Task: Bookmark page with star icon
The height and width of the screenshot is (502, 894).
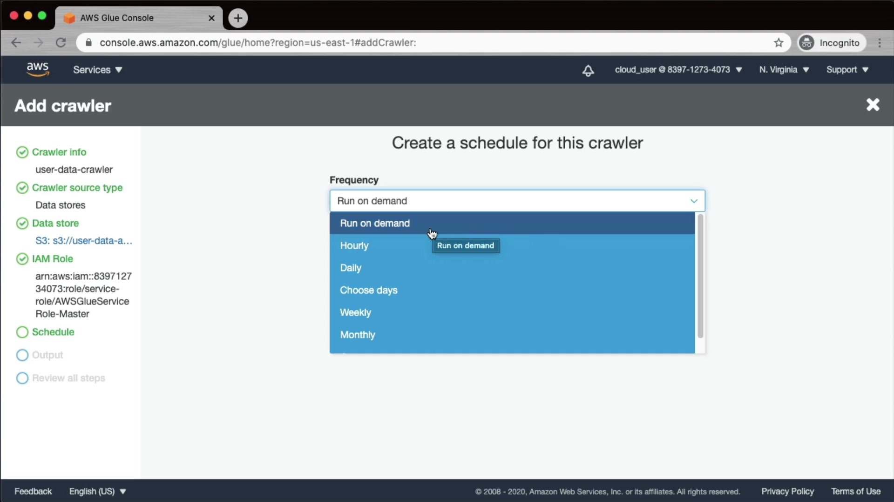Action: 779,43
